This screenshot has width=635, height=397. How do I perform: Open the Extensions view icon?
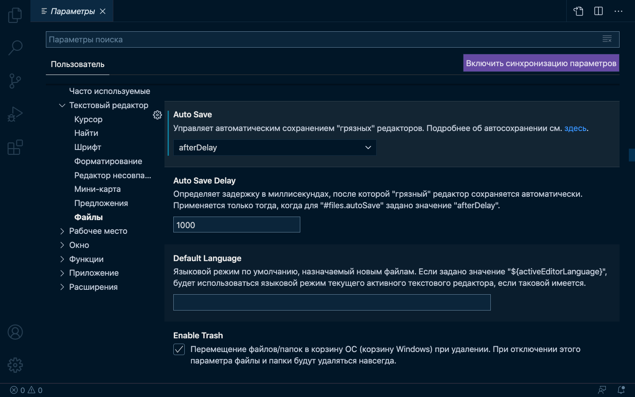click(15, 147)
